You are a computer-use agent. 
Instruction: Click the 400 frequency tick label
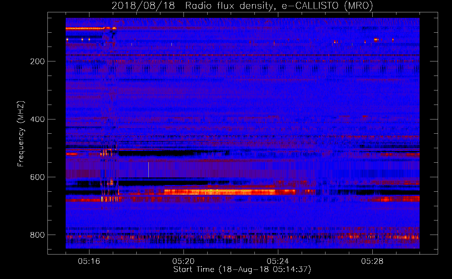pyautogui.click(x=37, y=119)
